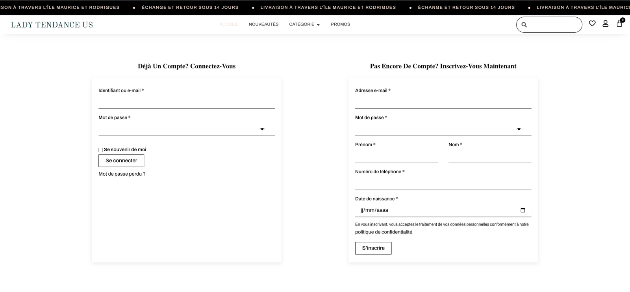This screenshot has width=630, height=292.
Task: Select the Prénom input field
Action: pos(396,157)
